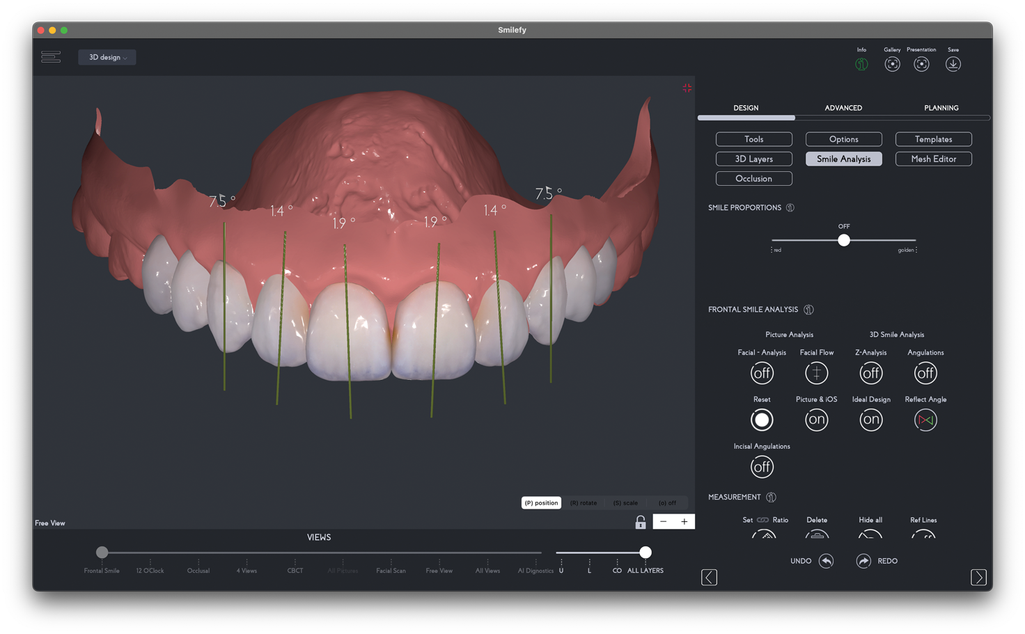
Task: Expand the hamburger menu at top left
Action: [51, 57]
